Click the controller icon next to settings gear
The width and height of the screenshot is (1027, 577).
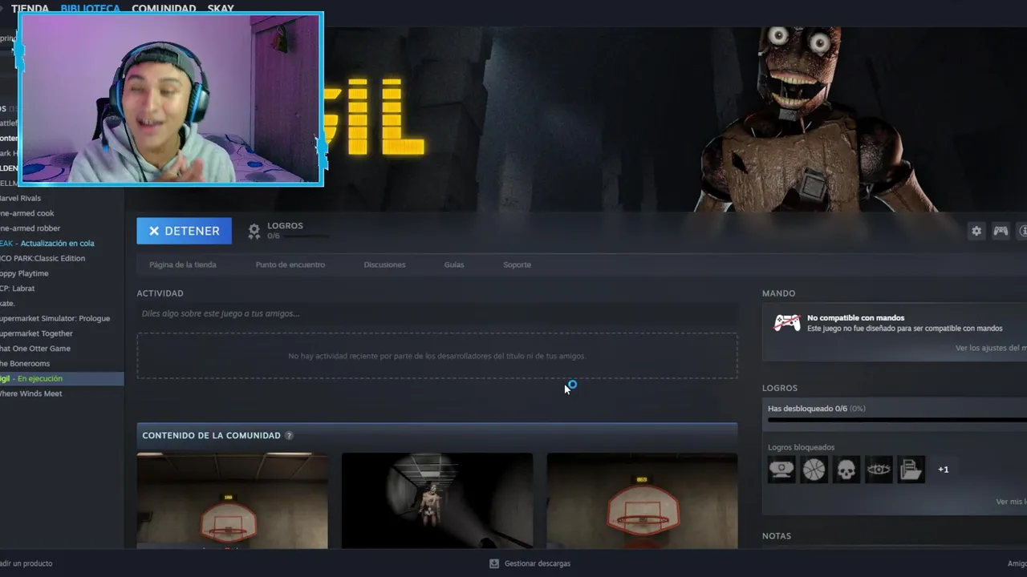tap(1001, 231)
